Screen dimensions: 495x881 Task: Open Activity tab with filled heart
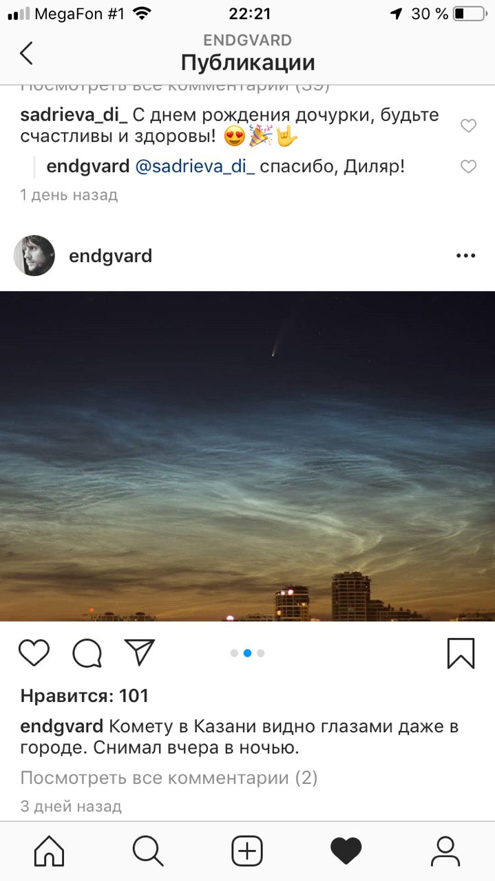346,851
